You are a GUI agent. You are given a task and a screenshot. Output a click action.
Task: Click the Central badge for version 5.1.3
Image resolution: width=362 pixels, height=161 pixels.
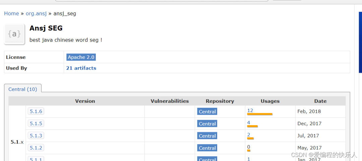[207, 136]
